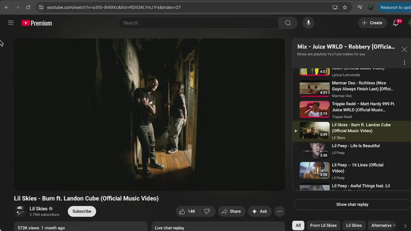Play Marmar Oso Ruthless video
This screenshot has width=411, height=231.
point(314,89)
